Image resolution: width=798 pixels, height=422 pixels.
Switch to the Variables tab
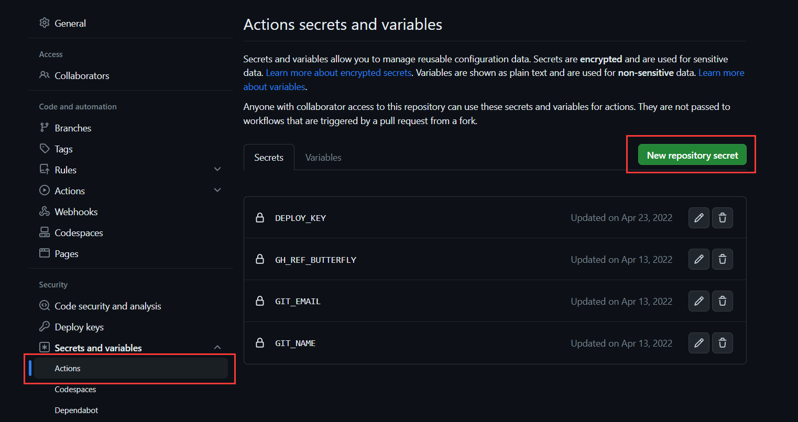[323, 158]
